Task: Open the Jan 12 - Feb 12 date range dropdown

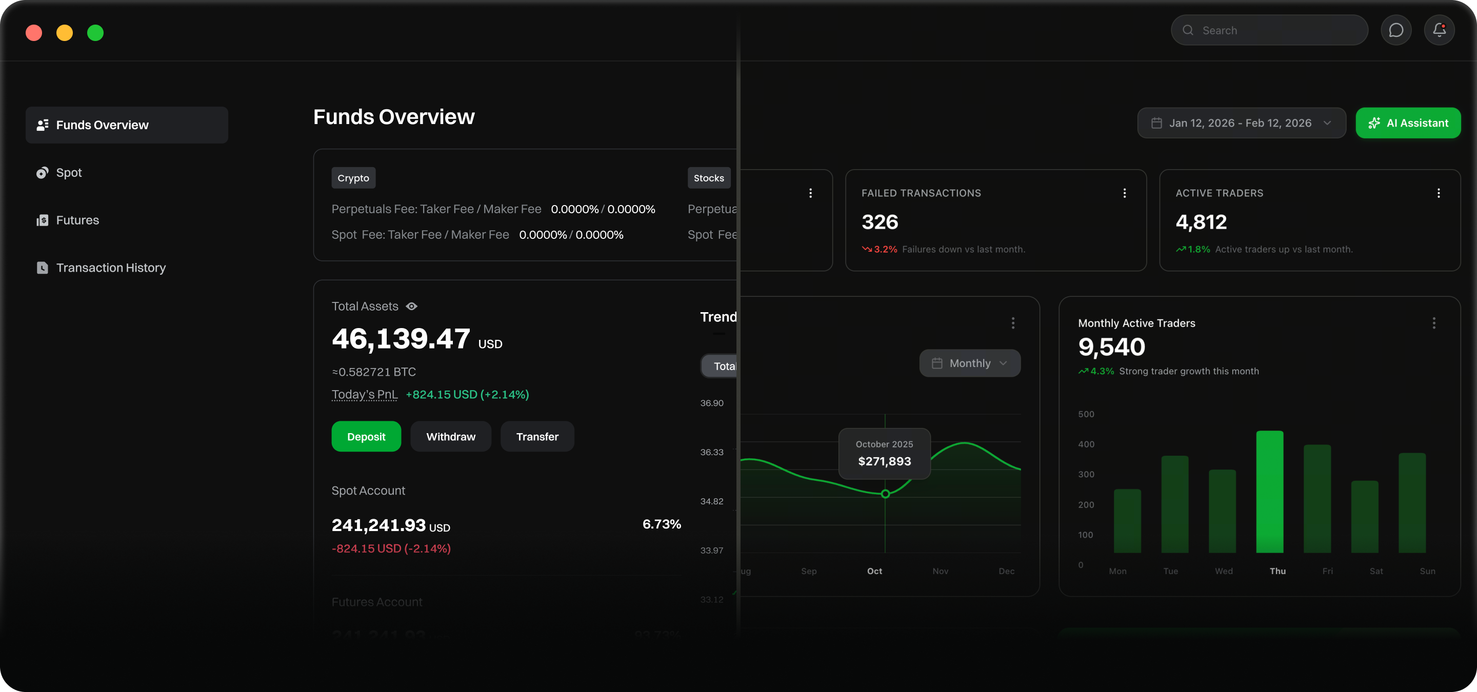Action: [x=1329, y=123]
